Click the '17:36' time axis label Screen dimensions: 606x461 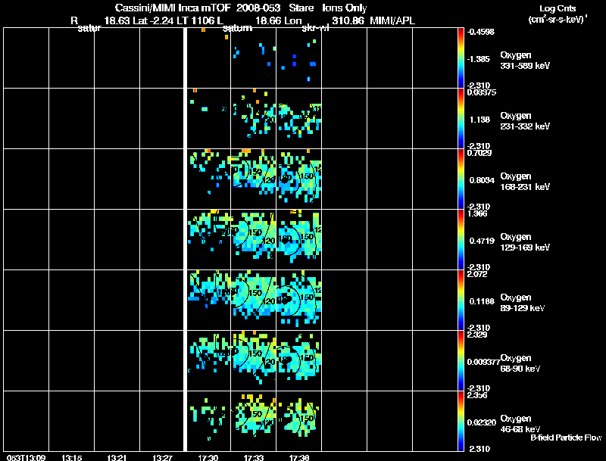click(298, 457)
